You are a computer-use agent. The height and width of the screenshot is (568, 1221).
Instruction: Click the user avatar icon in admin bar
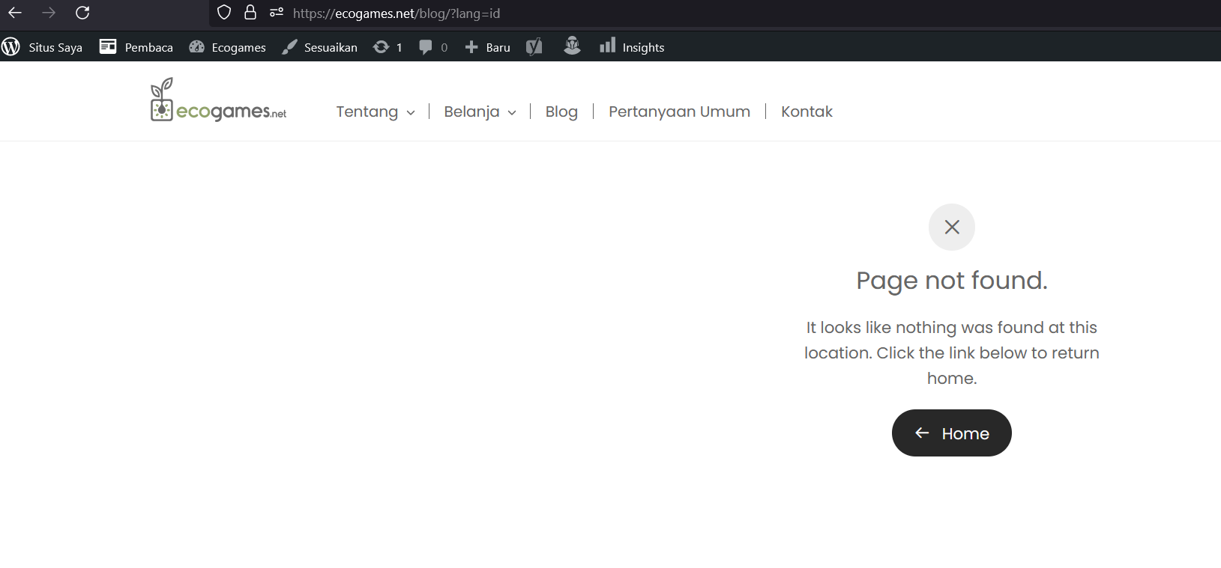572,46
